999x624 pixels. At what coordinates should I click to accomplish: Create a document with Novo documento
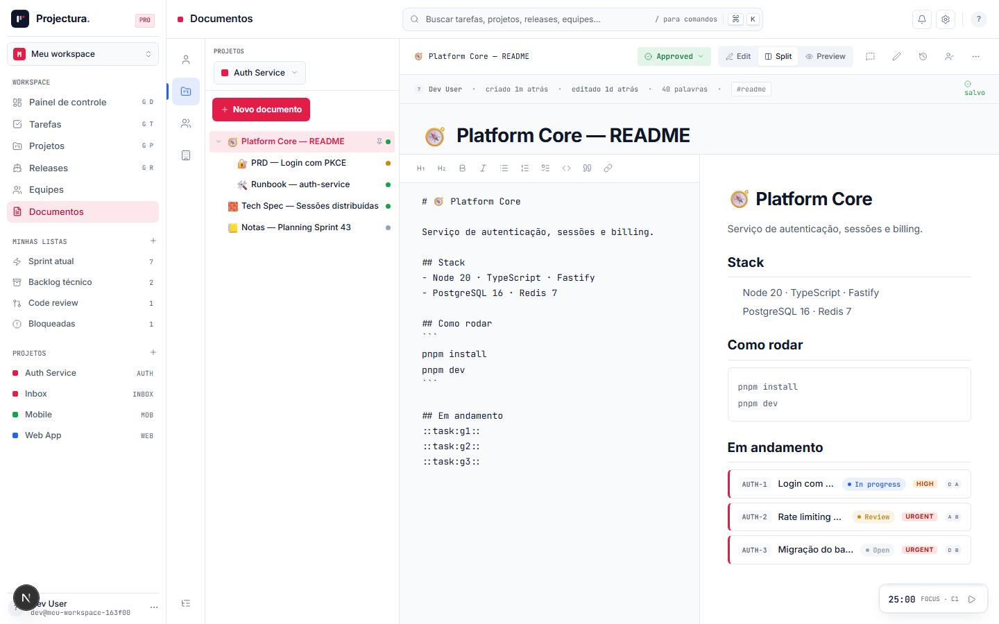click(x=261, y=110)
